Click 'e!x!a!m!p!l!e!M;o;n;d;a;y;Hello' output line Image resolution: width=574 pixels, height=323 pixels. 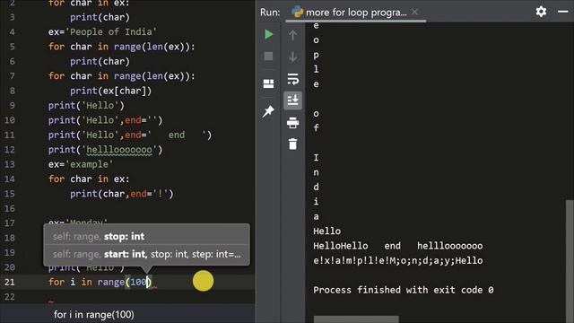click(398, 261)
